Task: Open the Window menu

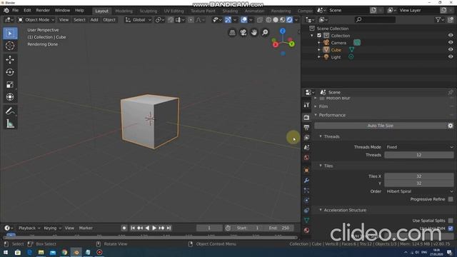Action: point(62,10)
